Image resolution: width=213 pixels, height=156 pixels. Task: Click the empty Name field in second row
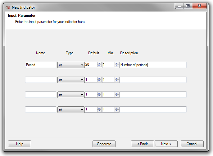coord(40,80)
